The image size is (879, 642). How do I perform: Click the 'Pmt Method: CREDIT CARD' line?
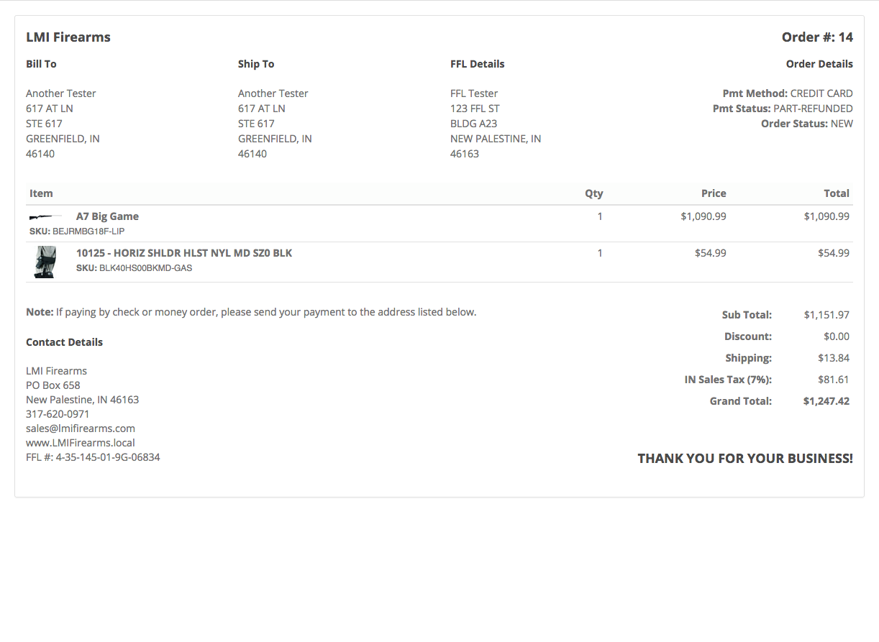tap(788, 93)
